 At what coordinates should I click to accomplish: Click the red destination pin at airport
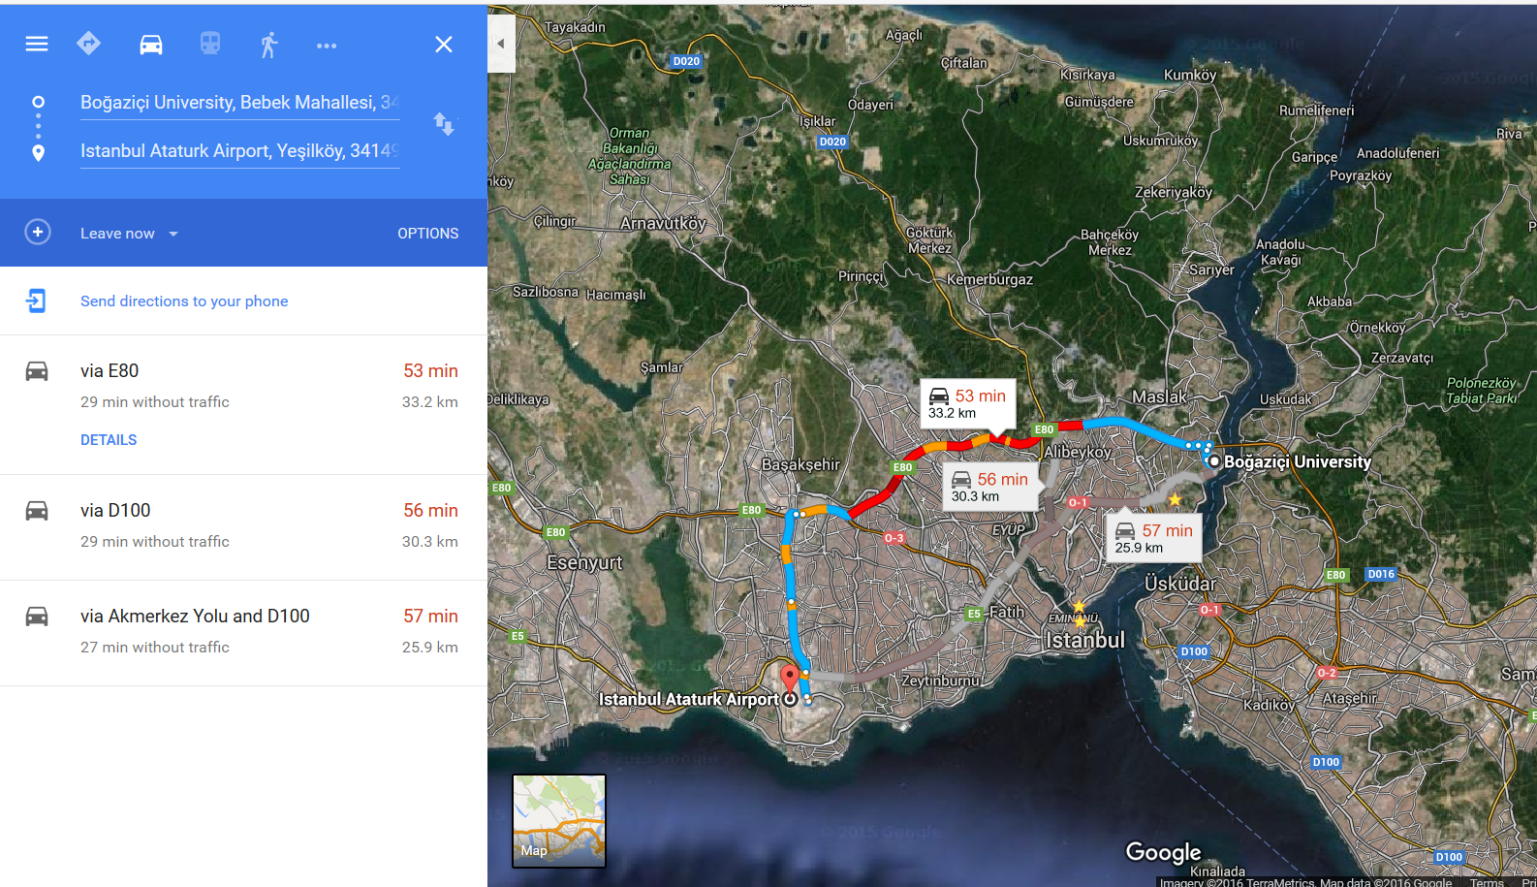pyautogui.click(x=790, y=678)
